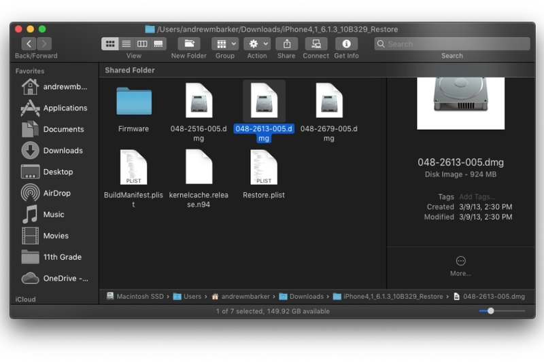Open the Group dropdown
544x362 pixels.
[x=225, y=43]
